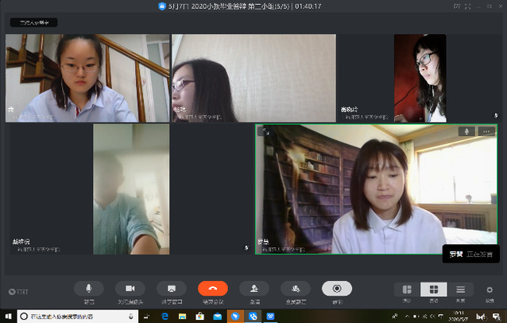Screen dimensions: 507x323
Task: Open the invite participants icon
Action: click(x=253, y=289)
